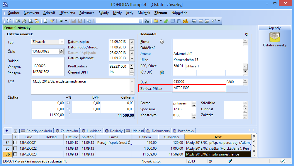Image resolution: width=294 pixels, height=166 pixels.
Task: Click the stamp icon beside Firma label
Action: (162, 42)
